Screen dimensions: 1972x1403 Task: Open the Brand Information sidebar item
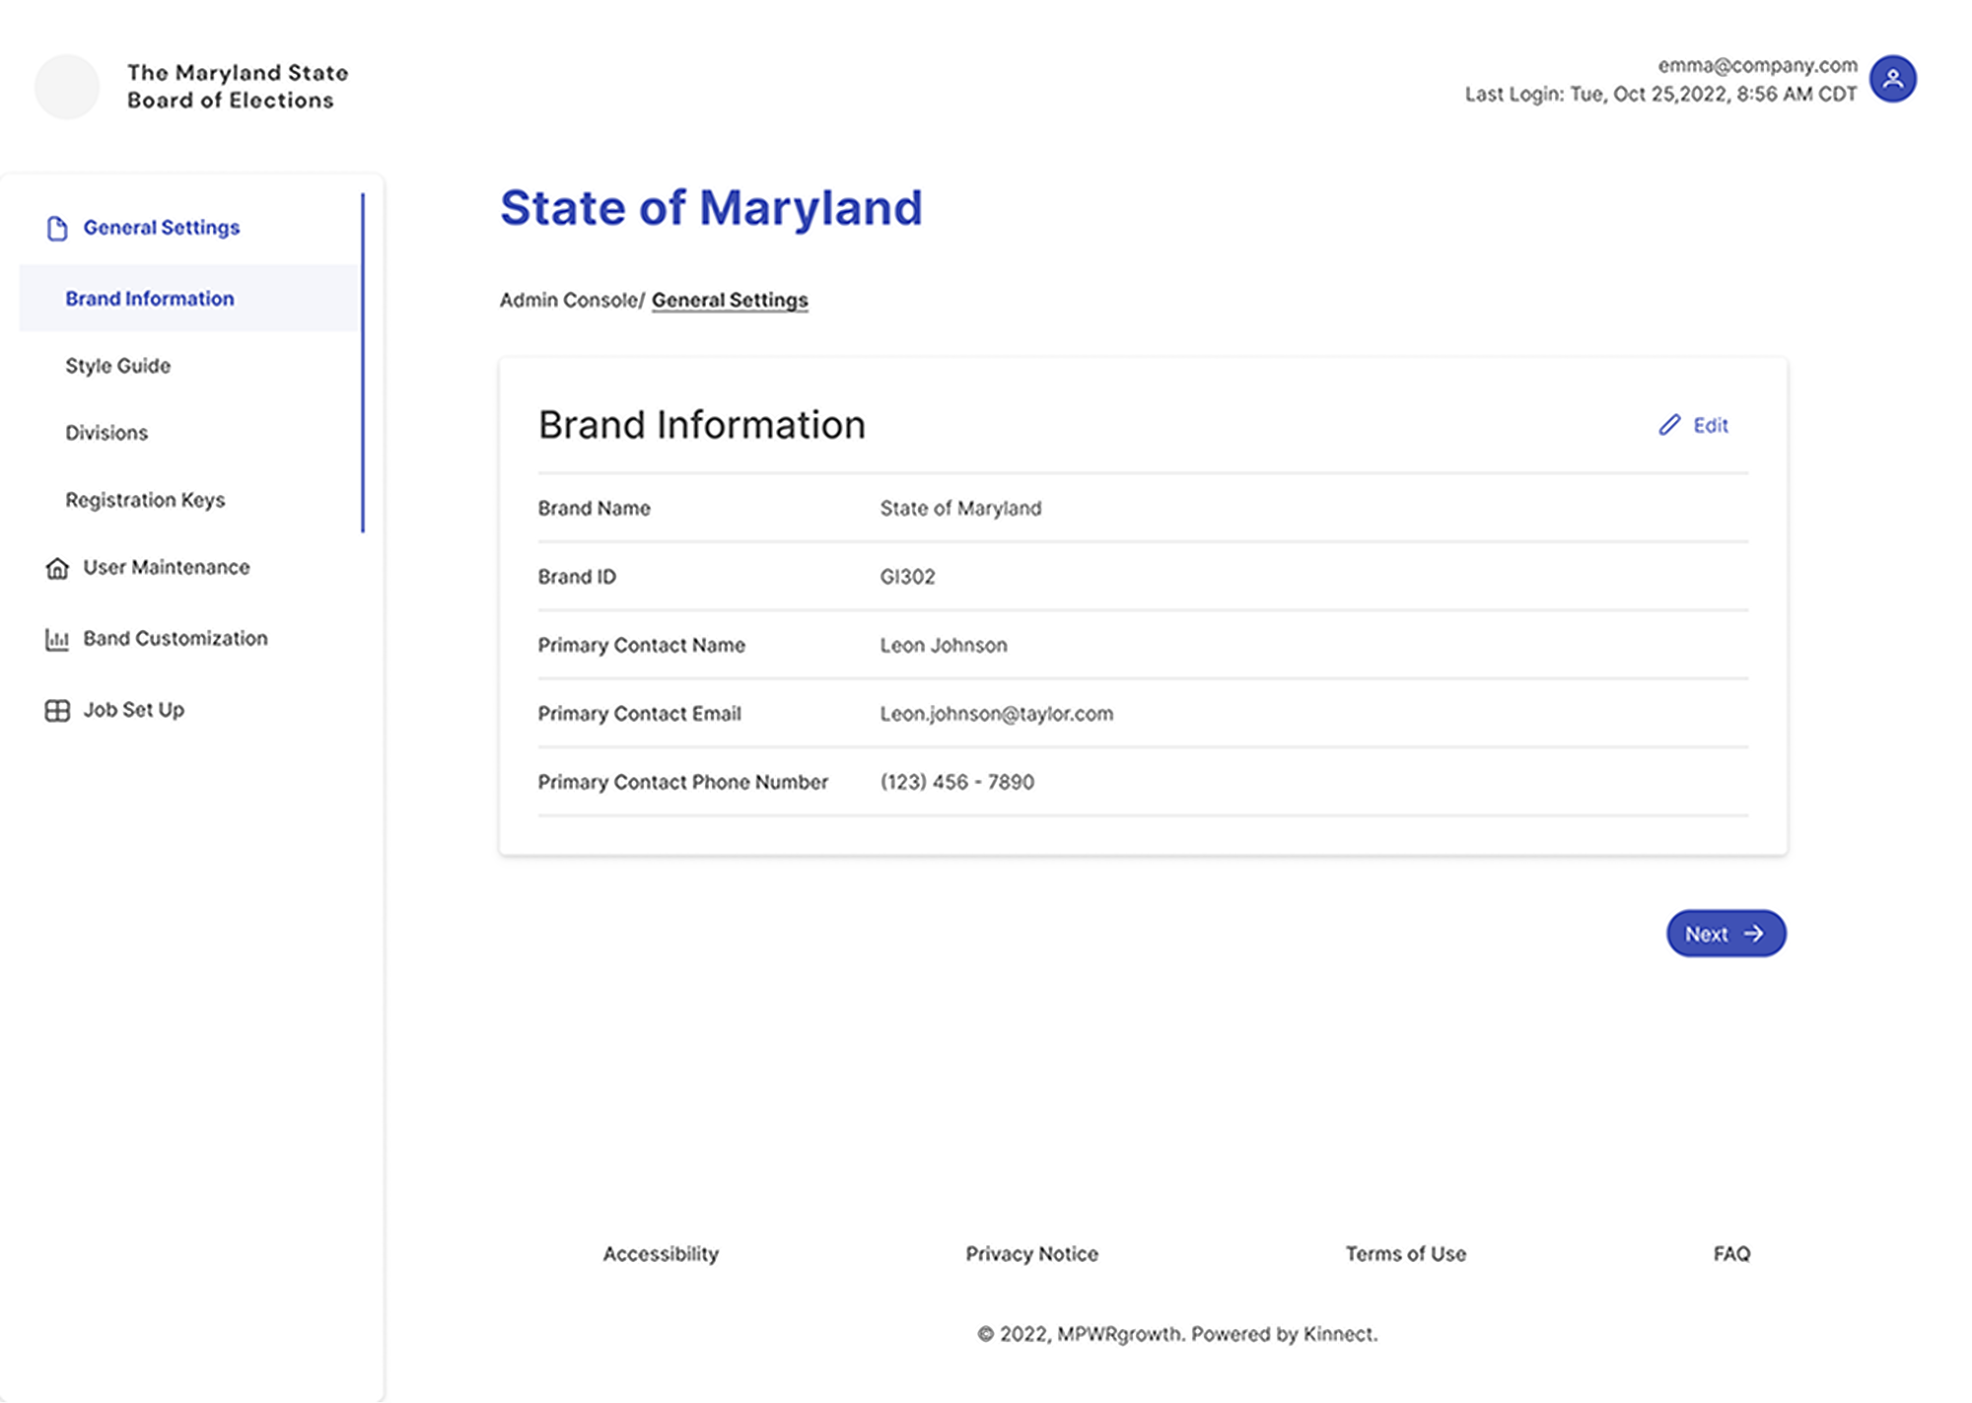tap(150, 298)
